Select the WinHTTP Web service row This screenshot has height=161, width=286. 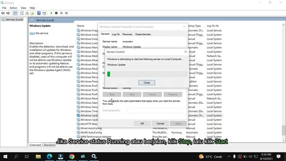point(150,124)
